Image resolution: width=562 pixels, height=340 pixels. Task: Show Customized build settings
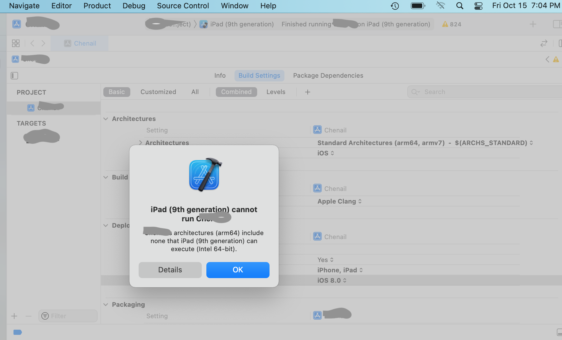tap(158, 92)
